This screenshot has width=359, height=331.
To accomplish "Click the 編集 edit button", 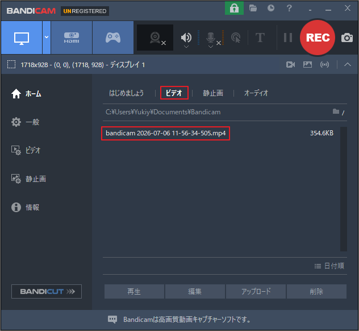I will (195, 291).
